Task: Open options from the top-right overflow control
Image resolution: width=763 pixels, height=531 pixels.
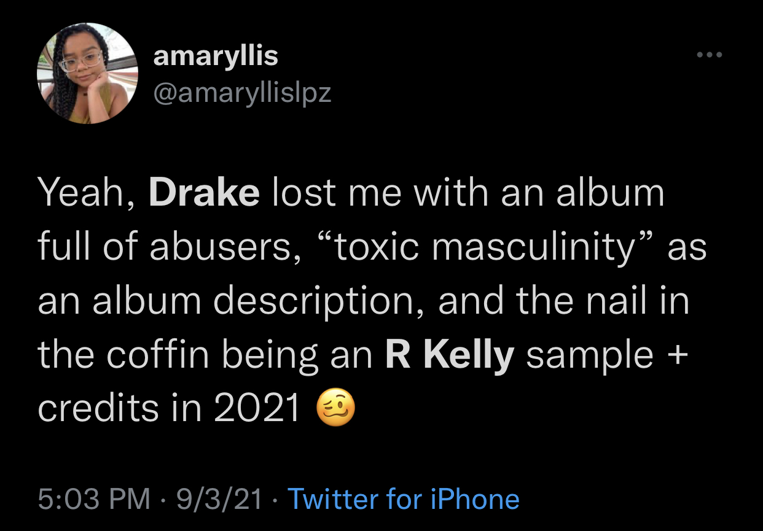Action: coord(710,54)
